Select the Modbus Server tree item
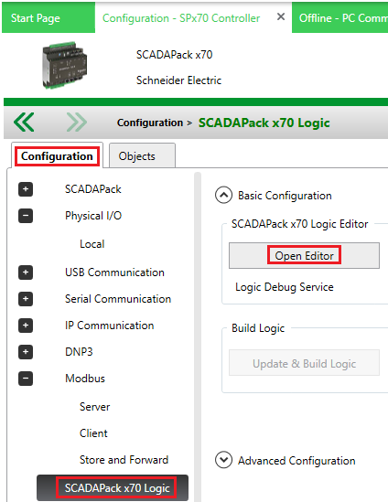 [94, 407]
